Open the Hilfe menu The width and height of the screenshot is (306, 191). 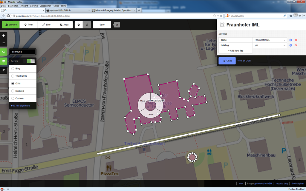pyautogui.click(x=63, y=6)
